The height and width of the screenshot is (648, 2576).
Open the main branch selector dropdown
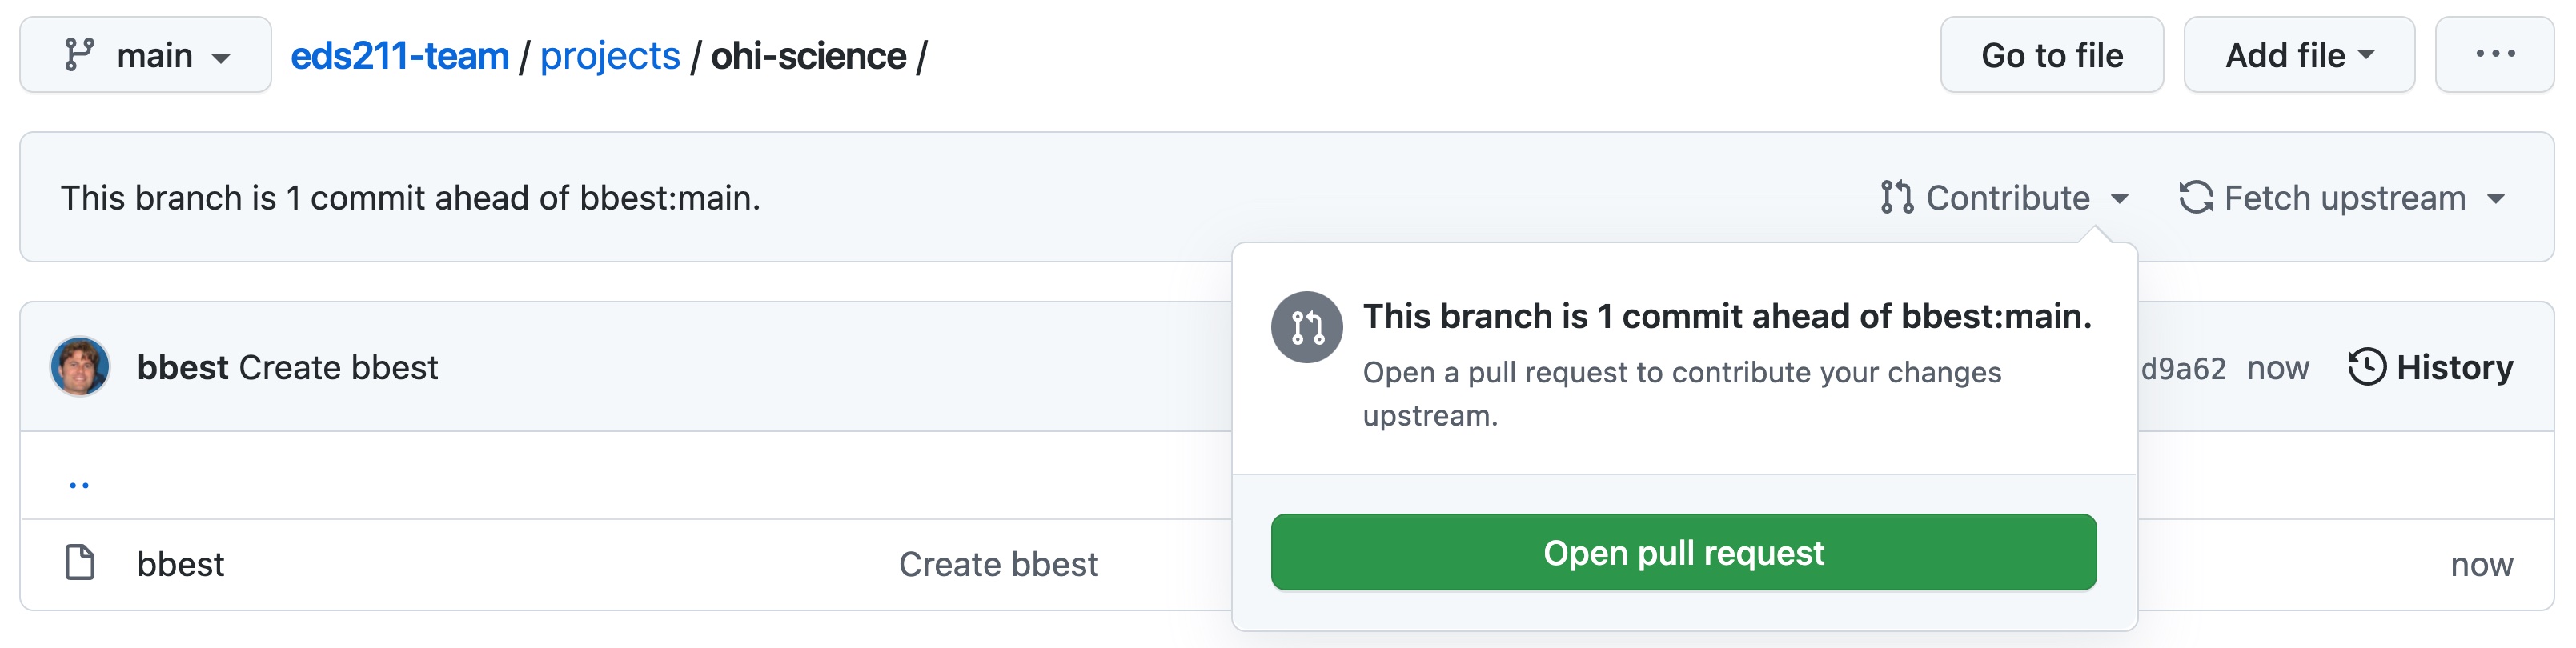point(146,55)
